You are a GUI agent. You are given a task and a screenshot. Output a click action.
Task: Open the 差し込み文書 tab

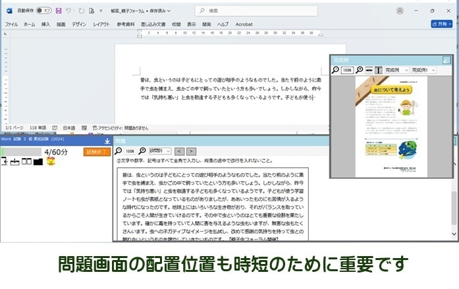coord(153,24)
